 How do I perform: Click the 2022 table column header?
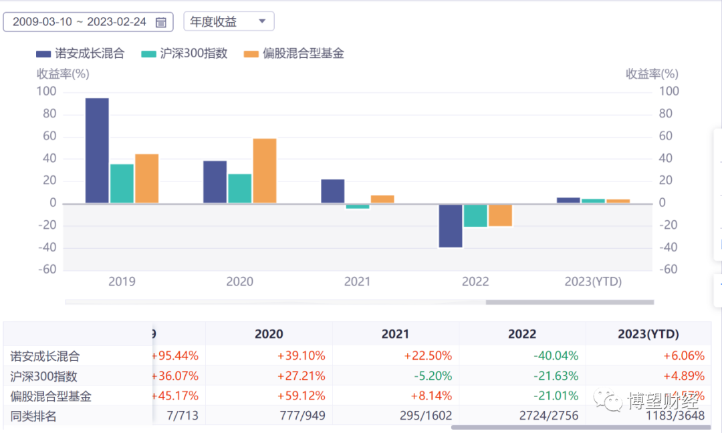[522, 334]
